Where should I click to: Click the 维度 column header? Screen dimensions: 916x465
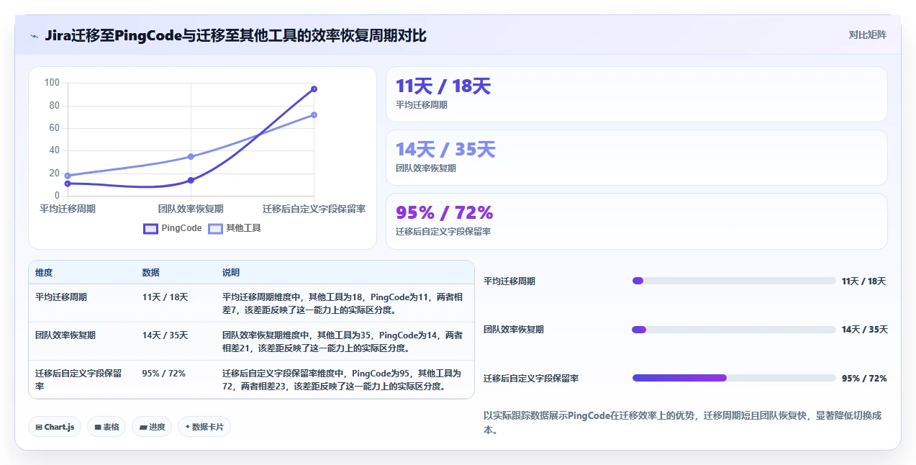click(44, 273)
